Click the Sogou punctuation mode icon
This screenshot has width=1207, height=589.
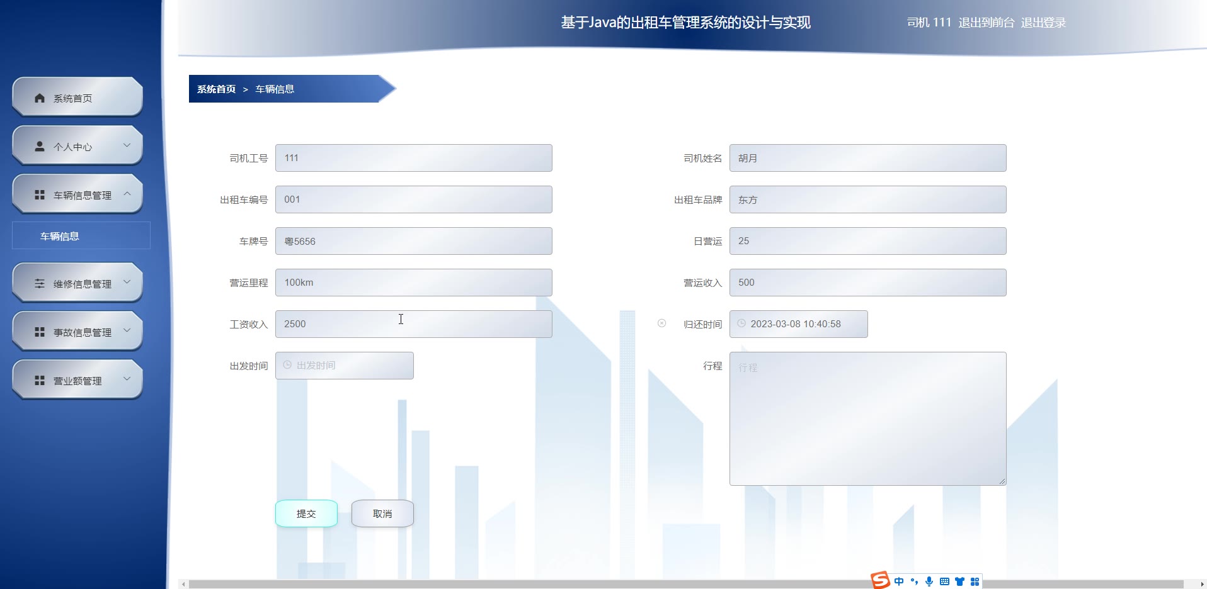[914, 581]
